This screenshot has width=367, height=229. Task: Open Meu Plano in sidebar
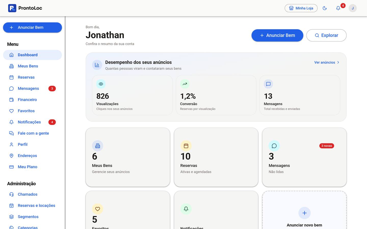tap(32, 167)
